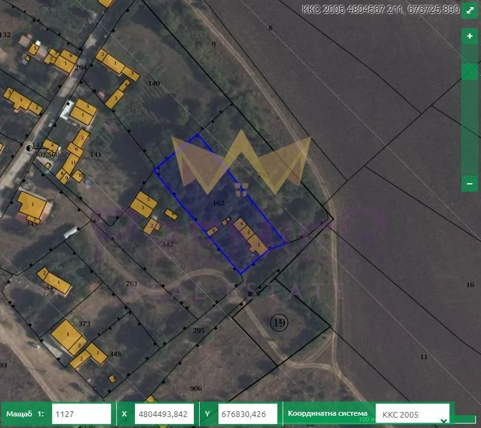481x428 pixels.
Task: Zoom out with the minus button
Action: [469, 184]
